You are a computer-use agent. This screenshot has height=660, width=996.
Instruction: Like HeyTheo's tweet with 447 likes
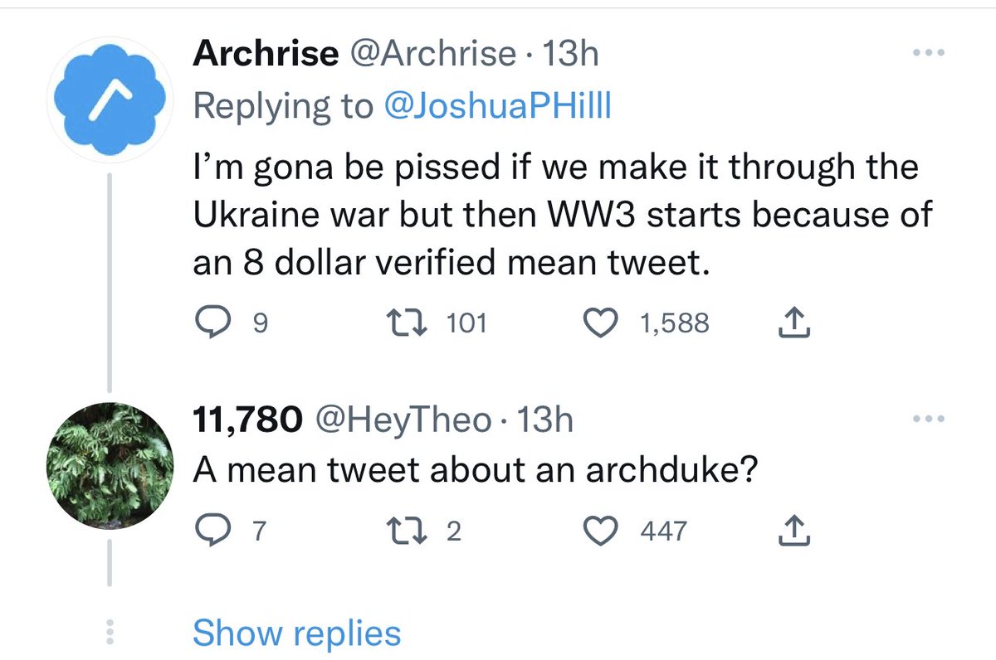604,530
